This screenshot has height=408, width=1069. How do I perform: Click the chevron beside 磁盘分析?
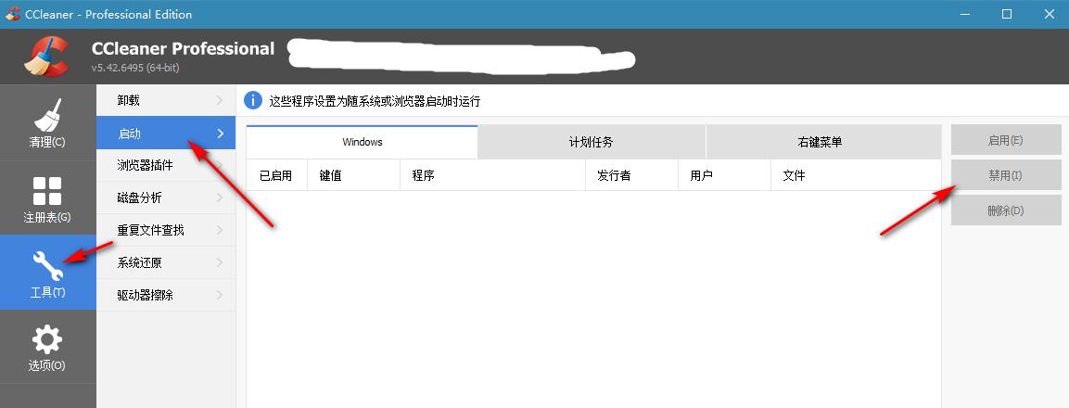tap(220, 198)
